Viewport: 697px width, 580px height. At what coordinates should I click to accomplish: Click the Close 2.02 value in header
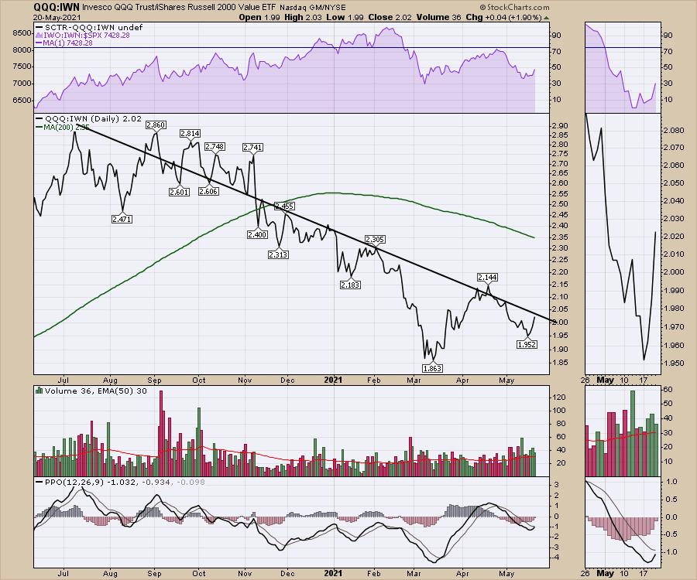tap(386, 18)
